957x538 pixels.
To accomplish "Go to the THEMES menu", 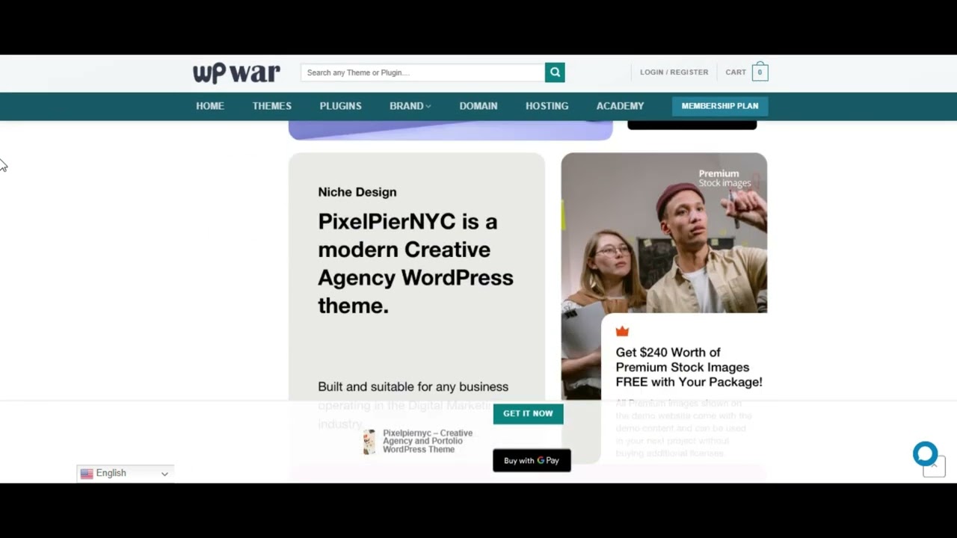I will coord(272,106).
